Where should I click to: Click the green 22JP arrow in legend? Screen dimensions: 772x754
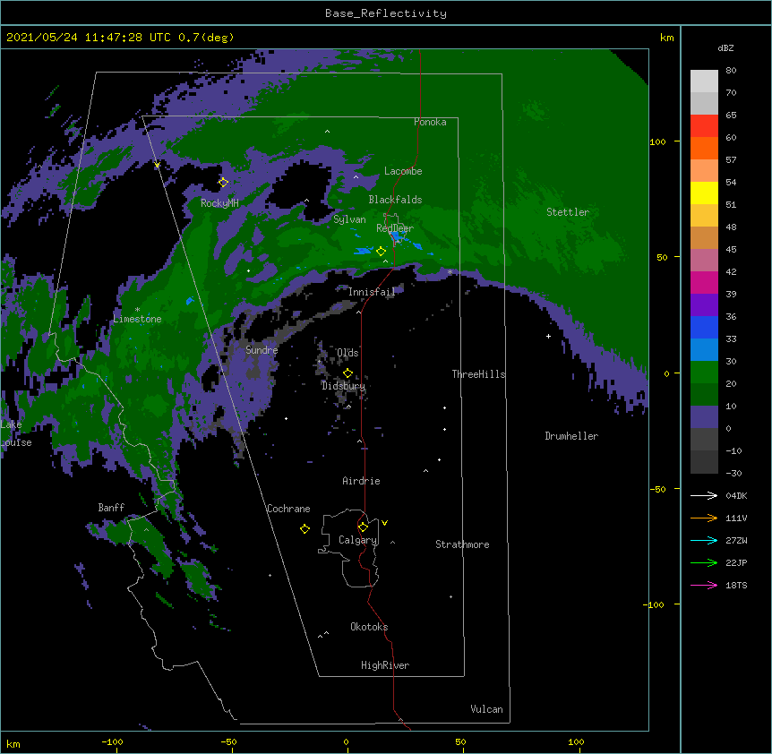tap(704, 562)
